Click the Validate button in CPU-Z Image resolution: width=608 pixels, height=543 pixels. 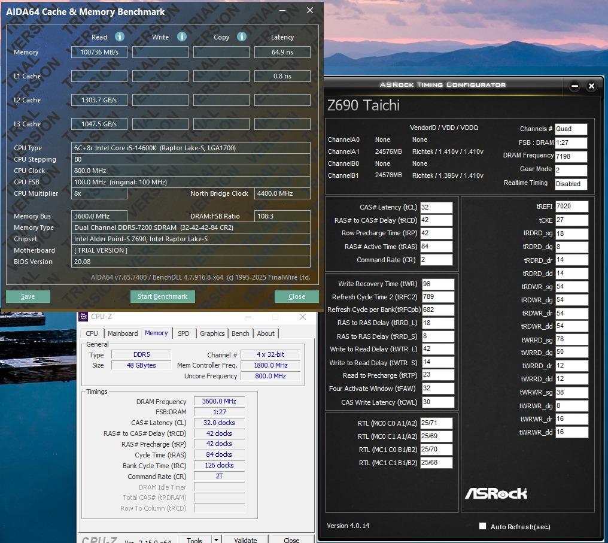pos(245,539)
